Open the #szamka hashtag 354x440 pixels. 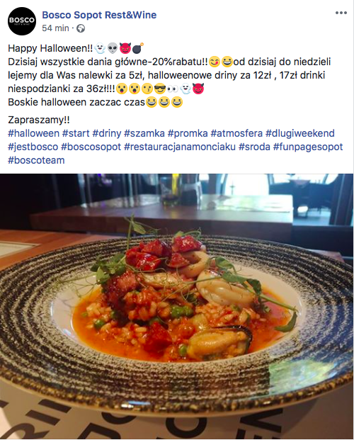point(144,133)
